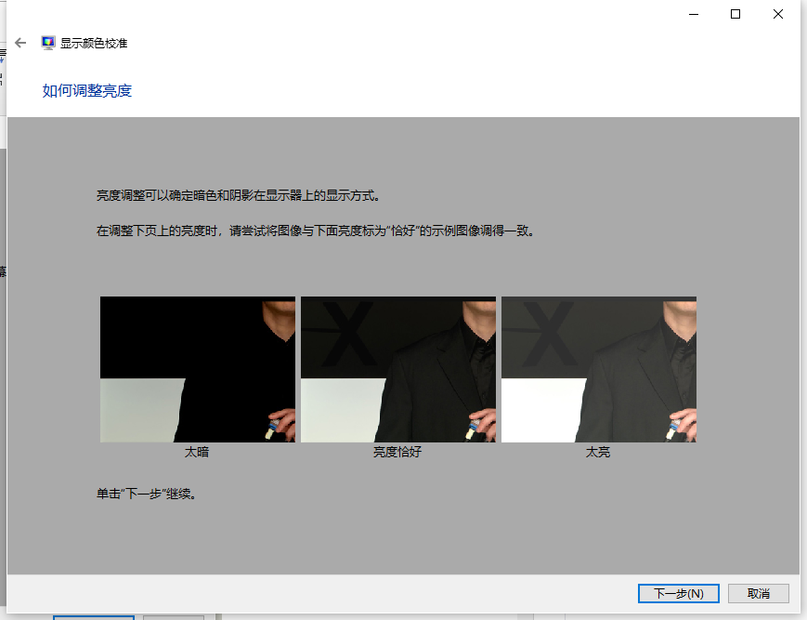This screenshot has height=620, width=807.
Task: Click the Display Color Calibration monitor icon
Action: [47, 42]
